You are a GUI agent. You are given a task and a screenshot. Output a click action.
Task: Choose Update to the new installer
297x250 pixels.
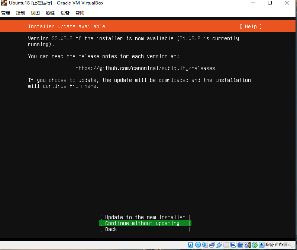point(145,217)
